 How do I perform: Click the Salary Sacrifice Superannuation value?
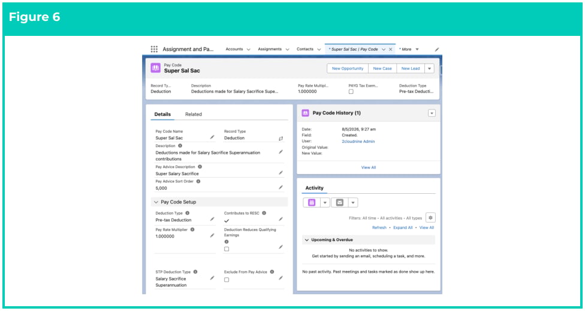171,282
